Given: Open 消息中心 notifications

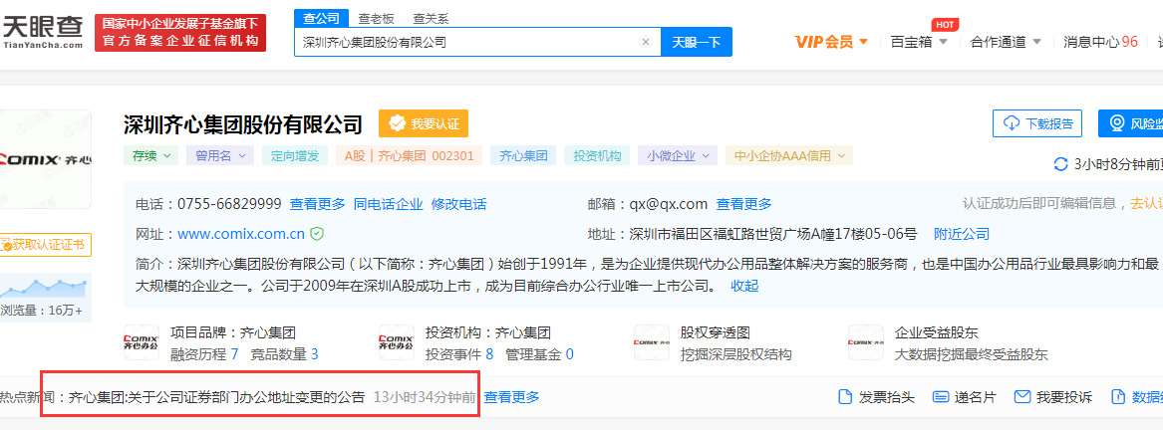Looking at the screenshot, I should [x=1100, y=42].
